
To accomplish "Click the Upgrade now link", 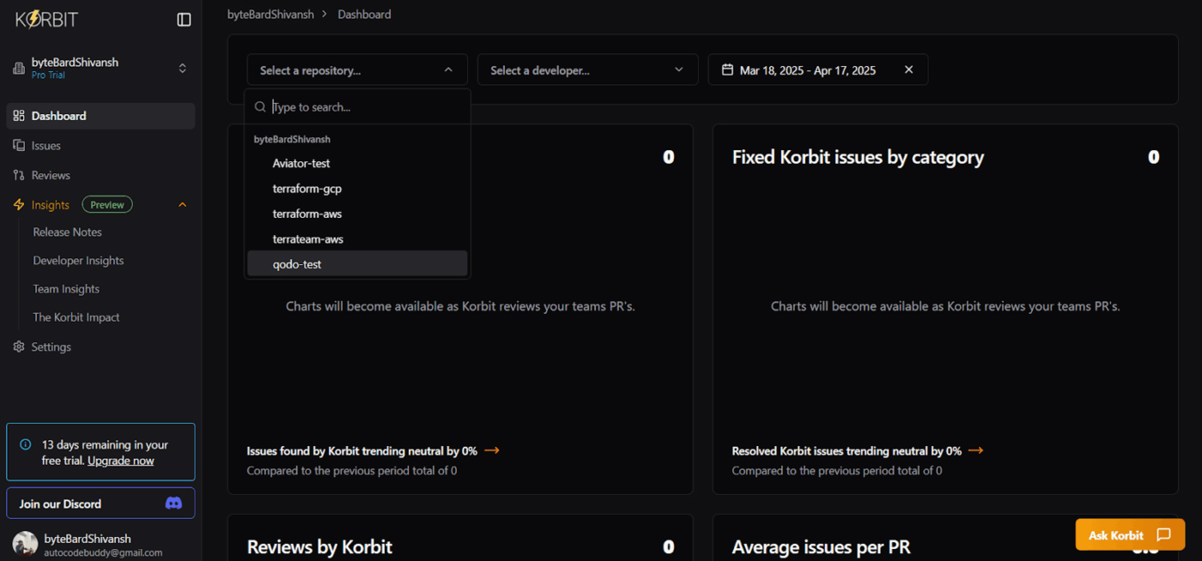I will [x=121, y=461].
